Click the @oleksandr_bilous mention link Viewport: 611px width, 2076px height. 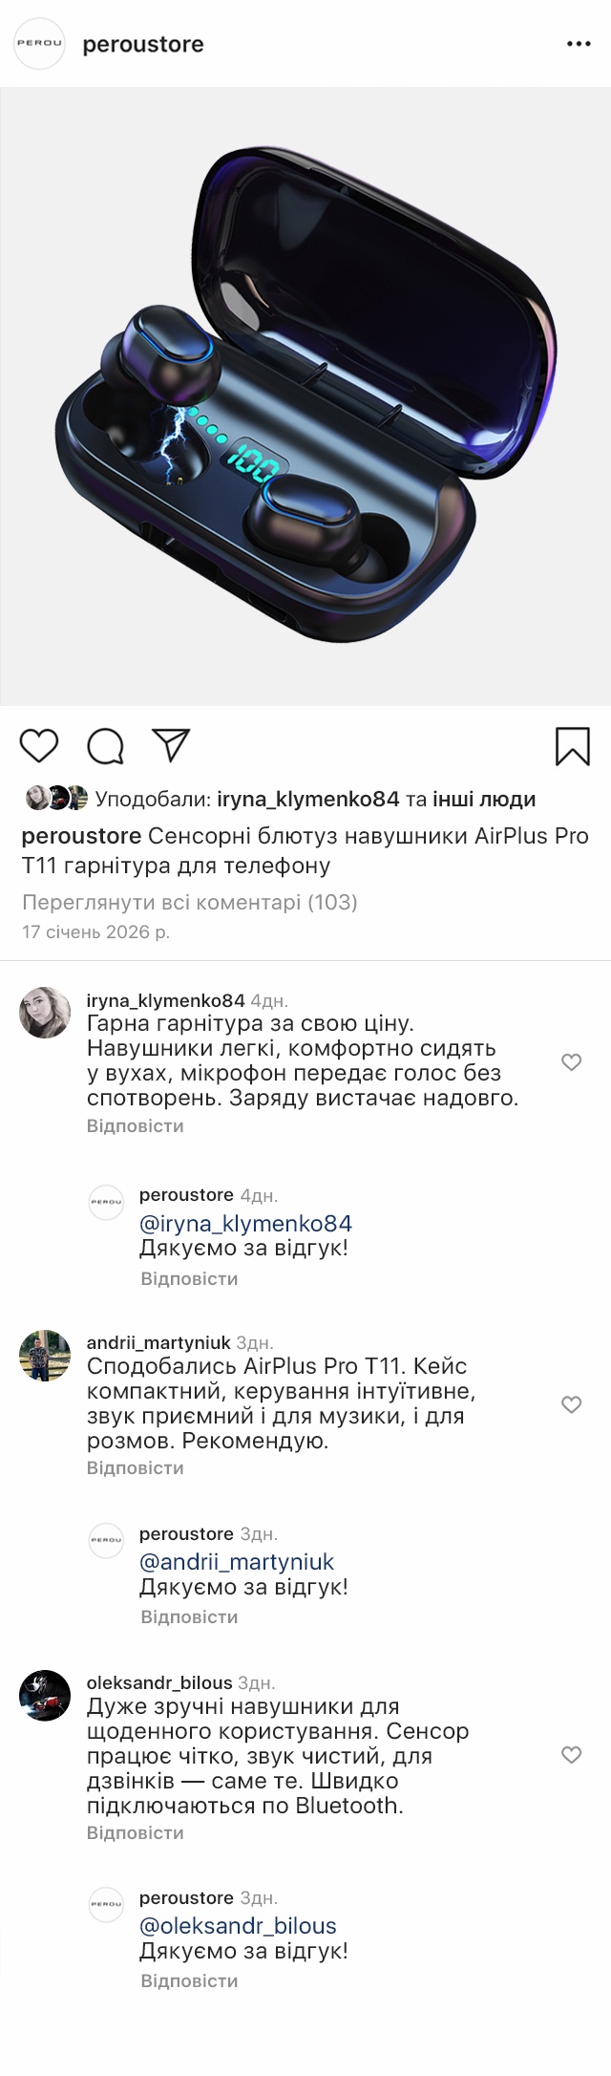[238, 1926]
